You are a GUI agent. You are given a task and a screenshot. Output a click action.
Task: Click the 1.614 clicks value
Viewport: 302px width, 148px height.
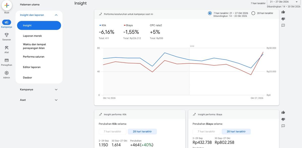point(116,145)
